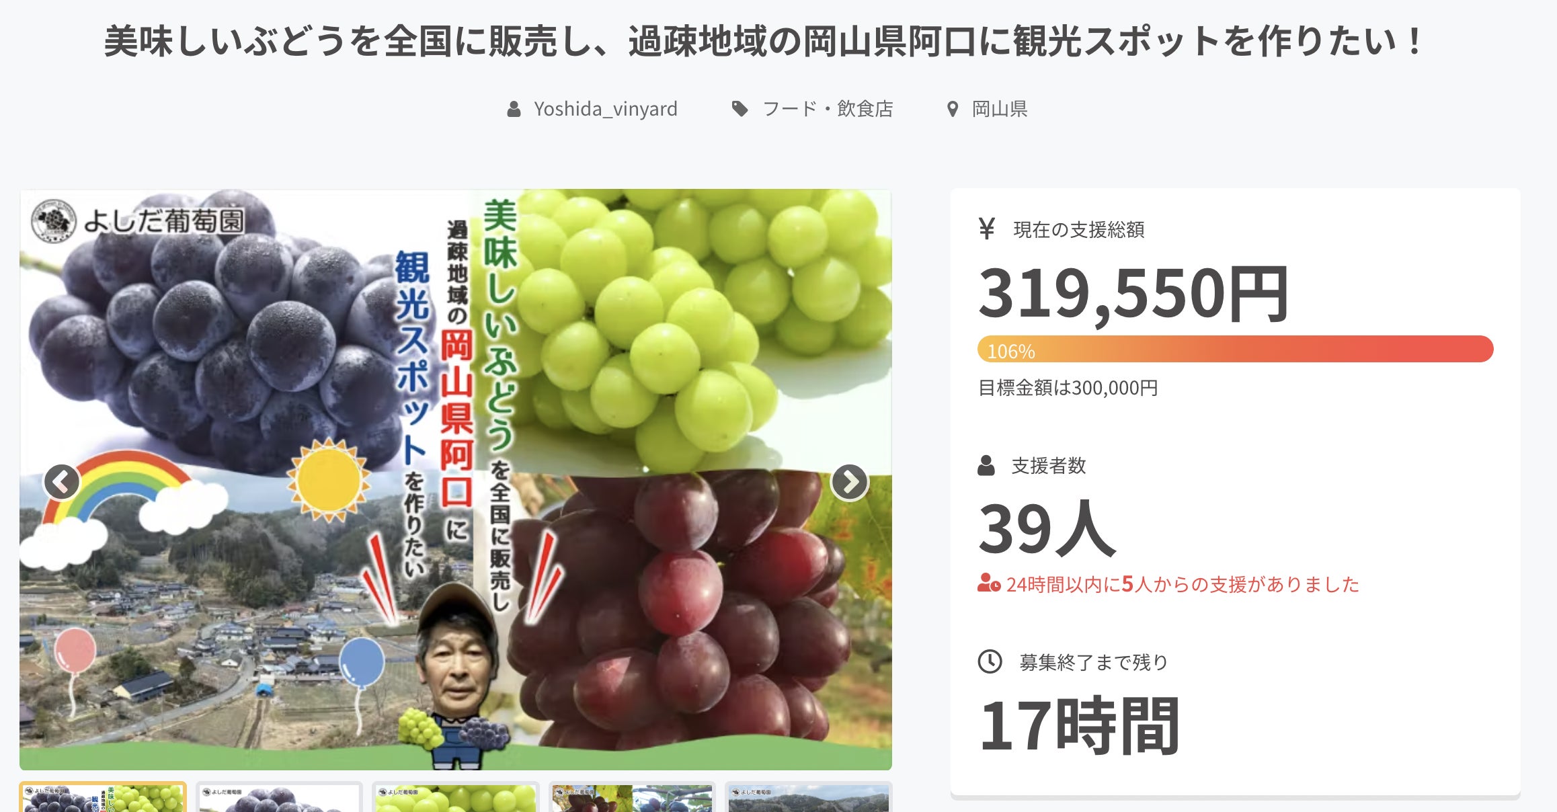The height and width of the screenshot is (812, 1557).
Task: Select the second thumbnail with dark grapes
Action: 279,797
